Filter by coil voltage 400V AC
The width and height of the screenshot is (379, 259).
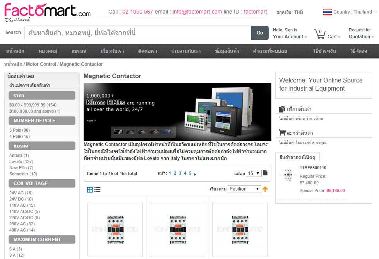tap(22, 230)
